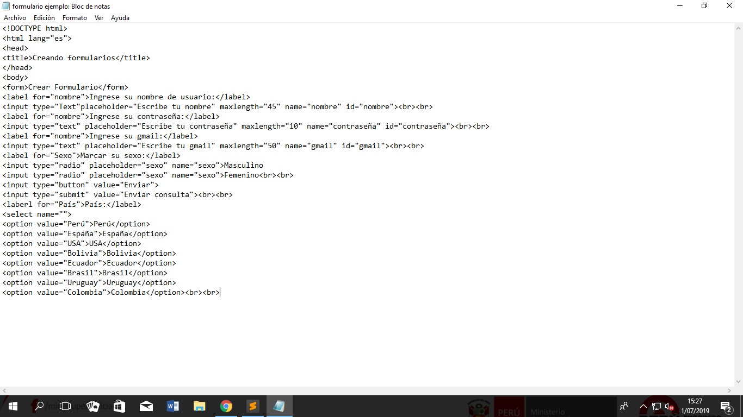This screenshot has height=417, width=743.
Task: Click the radio input line 'Femenino'
Action: [148, 175]
